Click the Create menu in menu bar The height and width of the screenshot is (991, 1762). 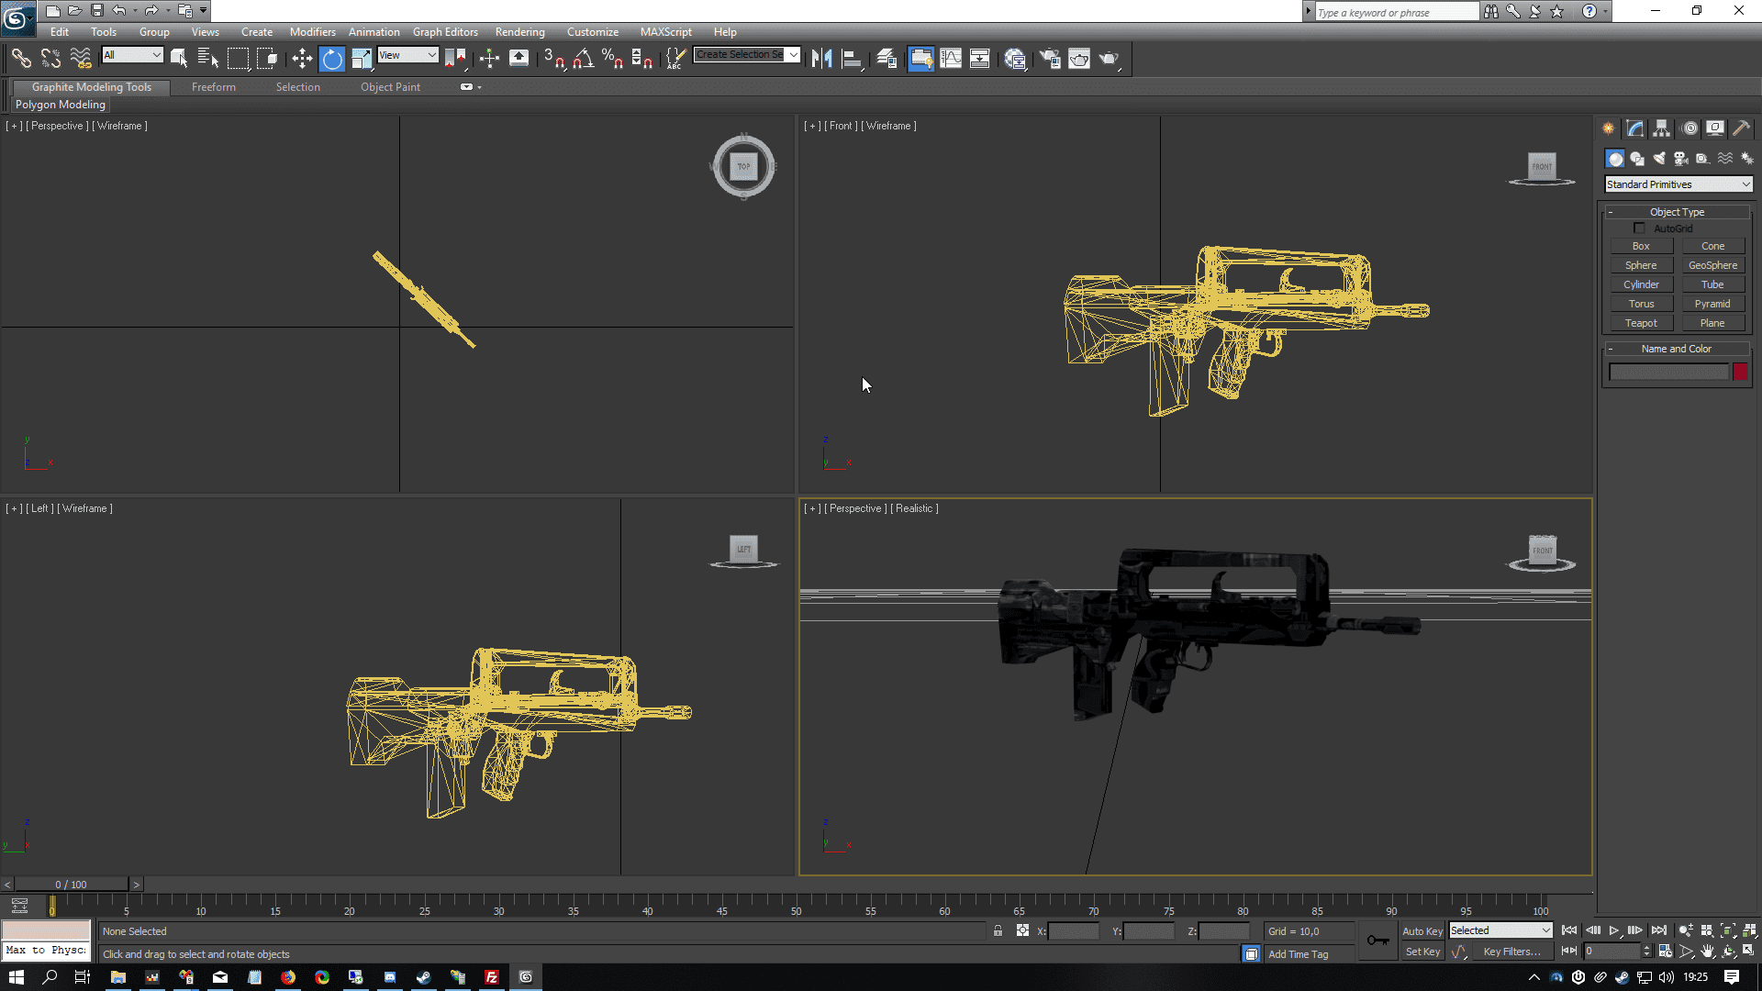pos(257,33)
